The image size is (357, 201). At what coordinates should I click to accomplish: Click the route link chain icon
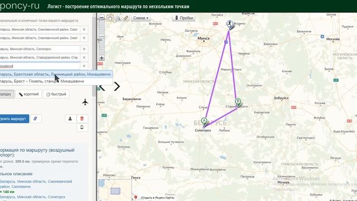(36, 118)
